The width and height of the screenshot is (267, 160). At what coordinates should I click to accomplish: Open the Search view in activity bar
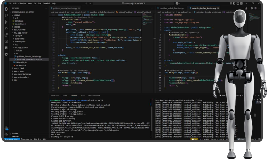click(6, 16)
